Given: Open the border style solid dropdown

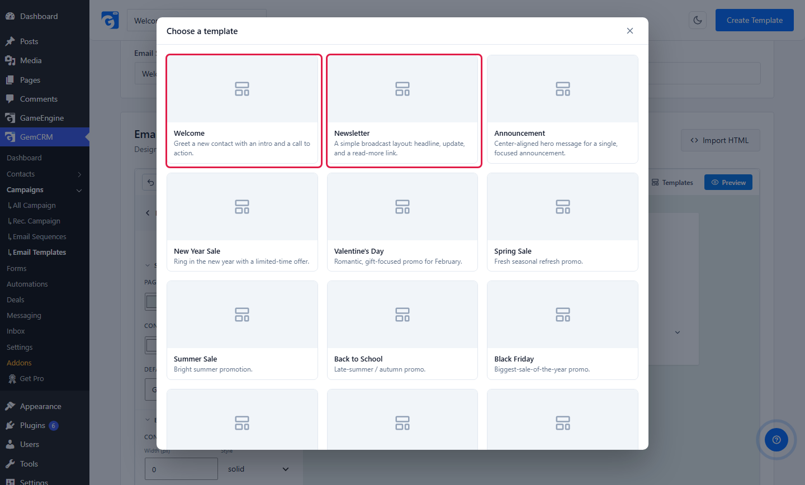Looking at the screenshot, I should click(x=259, y=469).
